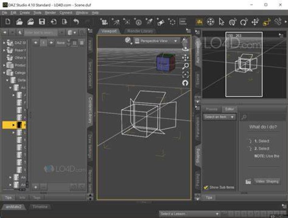Select the yellow Scale tool icon
Screen dimensions: 288x218
(266, 22)
